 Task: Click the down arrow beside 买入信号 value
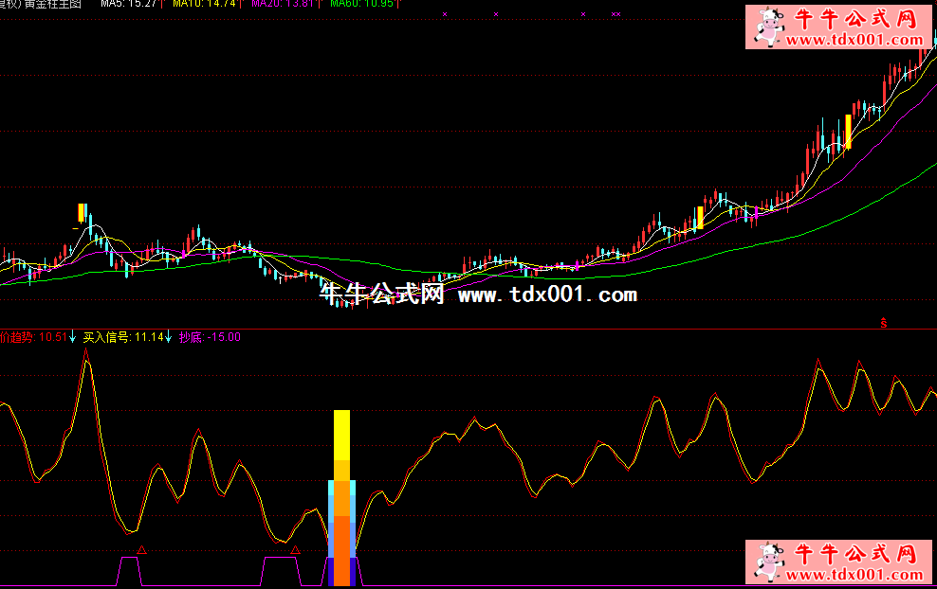[x=169, y=337]
